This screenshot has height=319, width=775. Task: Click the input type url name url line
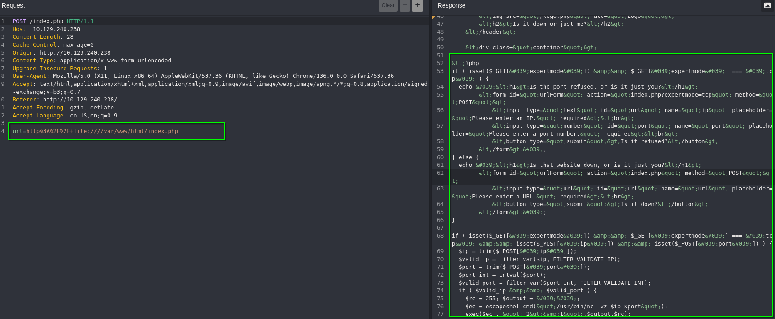click(x=612, y=193)
